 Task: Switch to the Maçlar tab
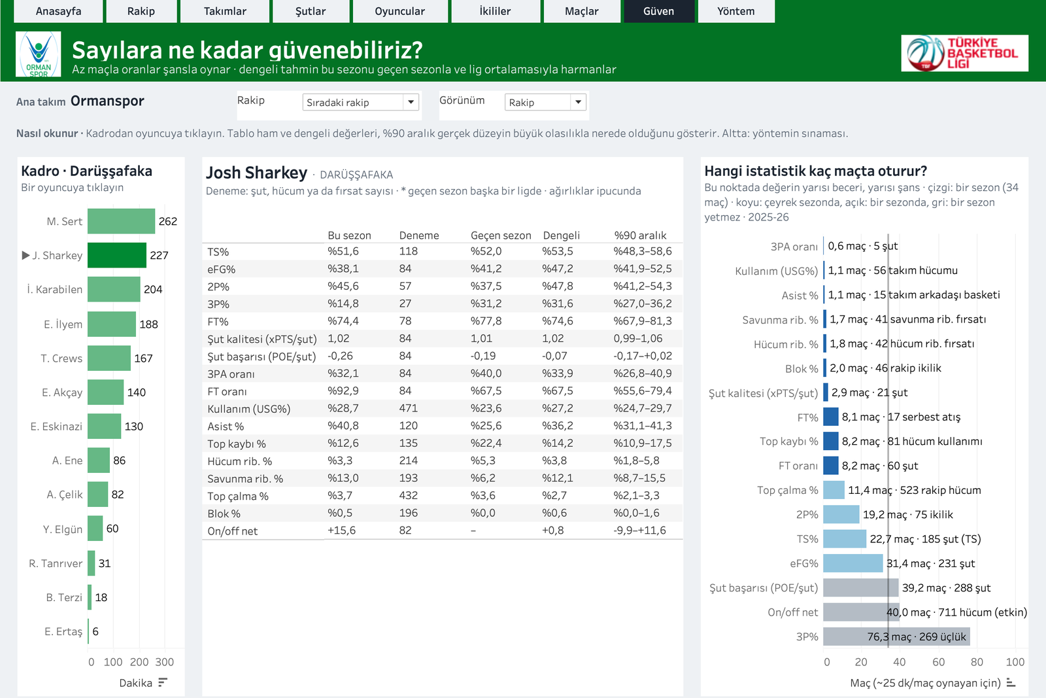[x=582, y=11]
